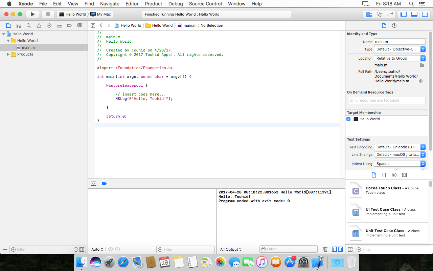Viewport: 433px width, 271px height.
Task: Open the Issue navigator warning icon
Action: pos(39,25)
